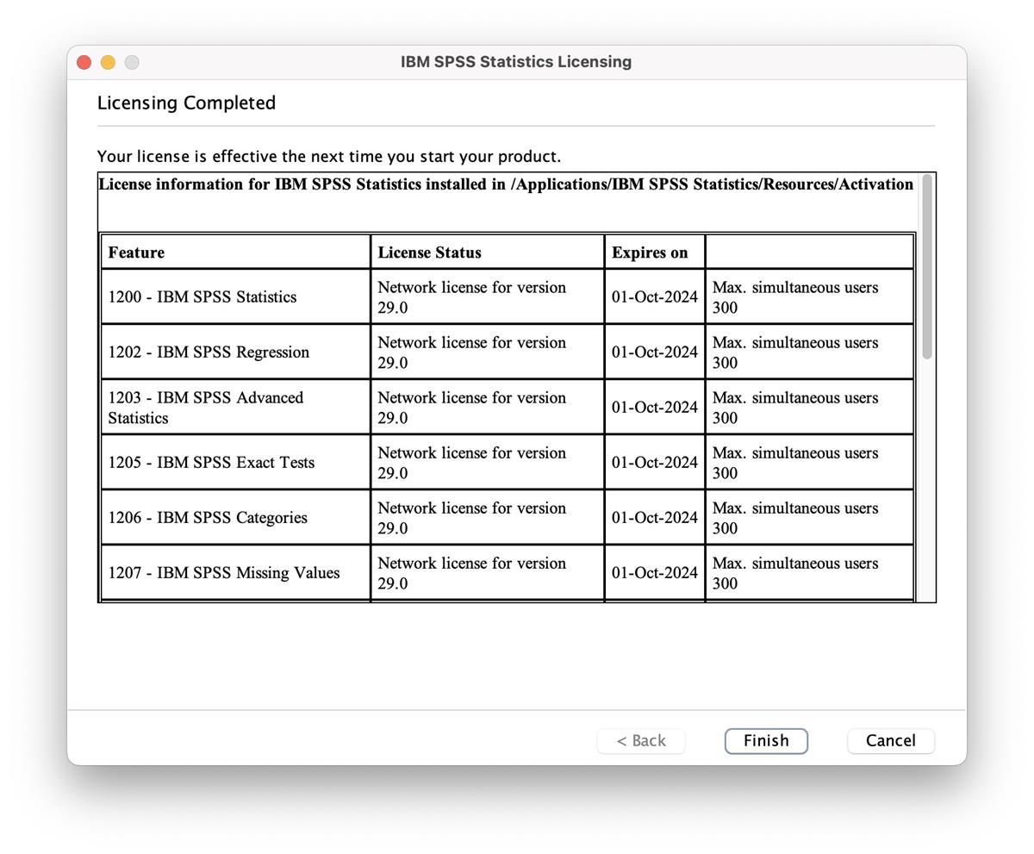Click the 'IBM SPSS Statistics Licensing' window title
Image resolution: width=1034 pixels, height=854 pixels.
point(516,62)
